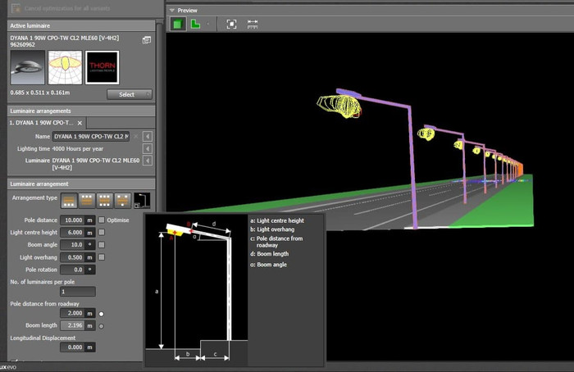This screenshot has height=372, width=574.
Task: Close the DYANA 1 90W arrangement tab
Action: 80,122
